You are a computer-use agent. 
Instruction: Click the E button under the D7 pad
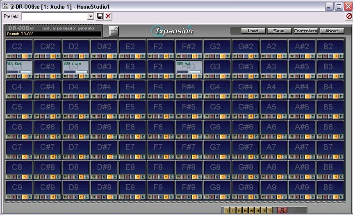[x=76, y=157]
